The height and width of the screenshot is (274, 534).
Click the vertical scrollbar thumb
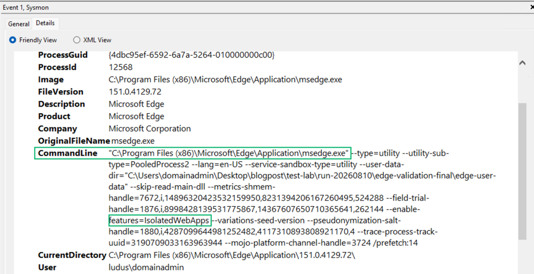click(x=522, y=170)
